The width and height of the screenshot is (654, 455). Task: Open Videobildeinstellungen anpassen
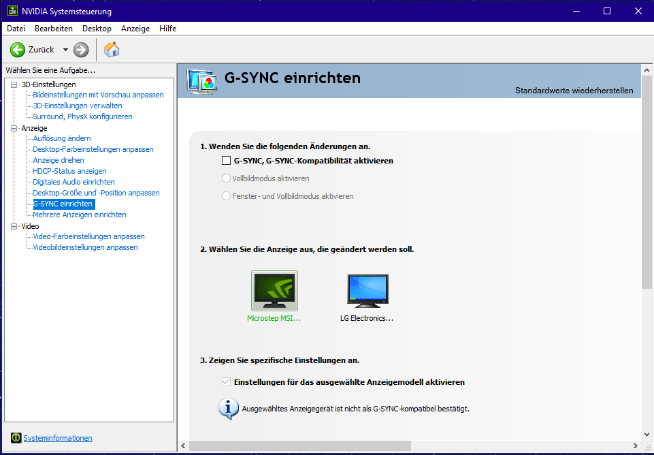86,247
